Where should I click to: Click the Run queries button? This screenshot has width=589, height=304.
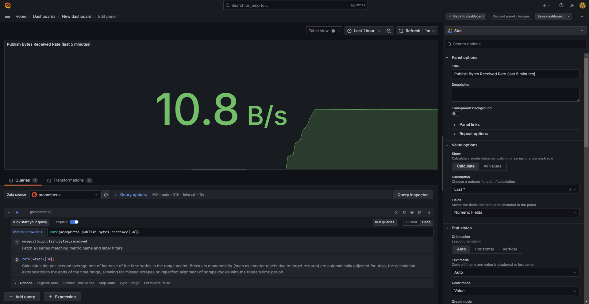[384, 222]
